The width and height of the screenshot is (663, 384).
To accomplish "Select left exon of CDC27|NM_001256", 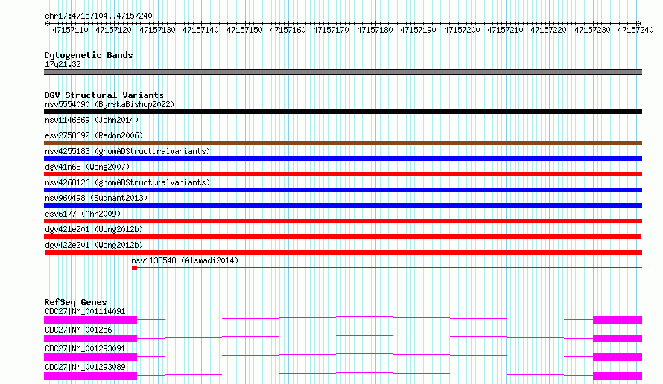I will pos(90,339).
